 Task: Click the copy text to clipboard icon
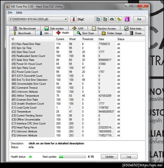[x=98, y=19]
